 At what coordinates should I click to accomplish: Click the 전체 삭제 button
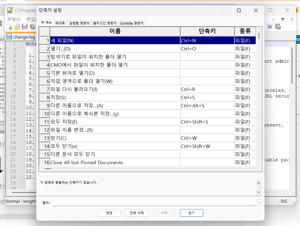pos(137,213)
